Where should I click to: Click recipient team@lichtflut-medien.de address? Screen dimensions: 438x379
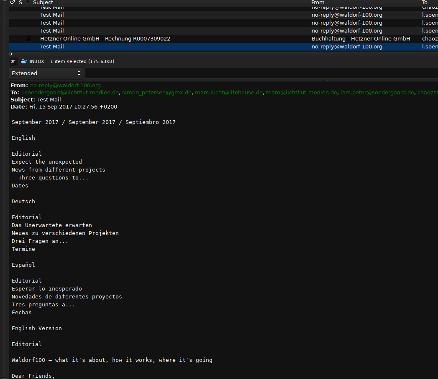301,92
